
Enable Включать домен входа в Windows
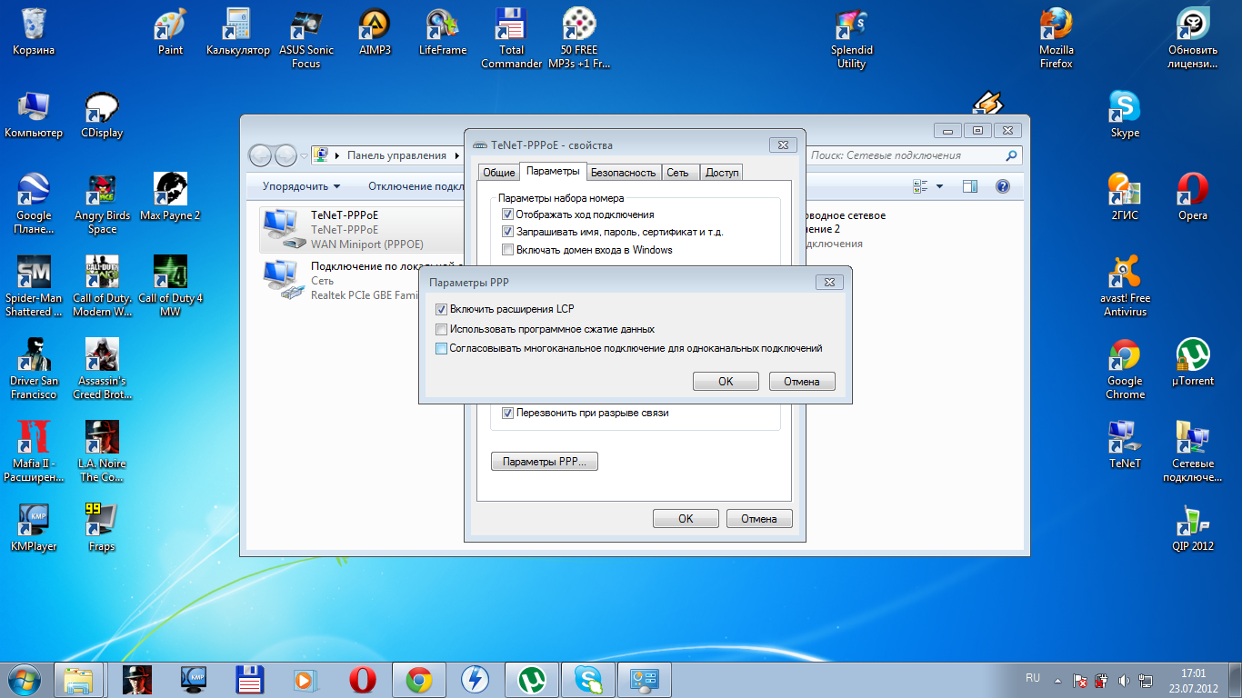coord(507,250)
